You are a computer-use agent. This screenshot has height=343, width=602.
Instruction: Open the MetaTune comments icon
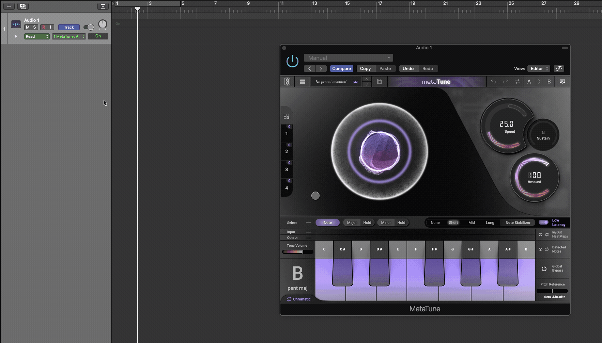[x=562, y=82]
